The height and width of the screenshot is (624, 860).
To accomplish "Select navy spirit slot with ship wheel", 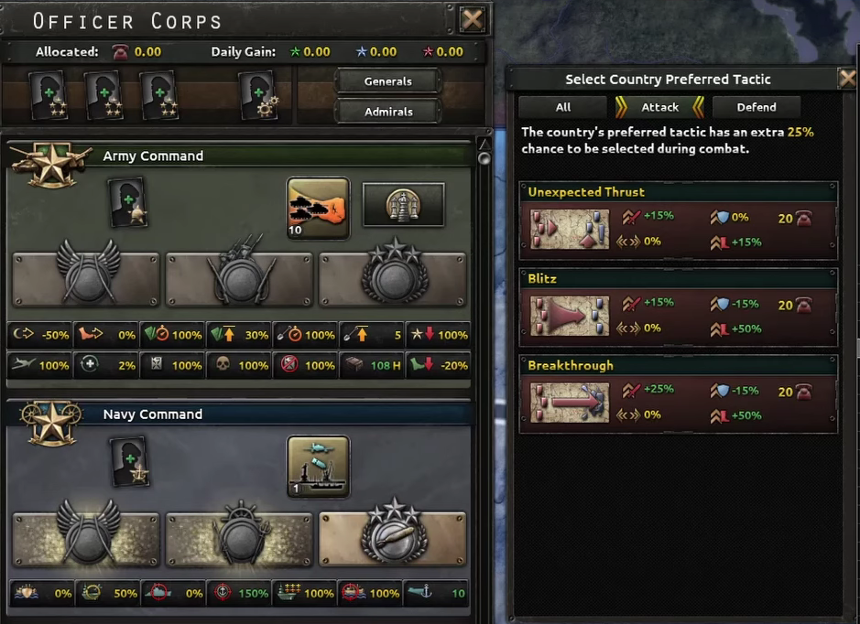I will (x=240, y=539).
